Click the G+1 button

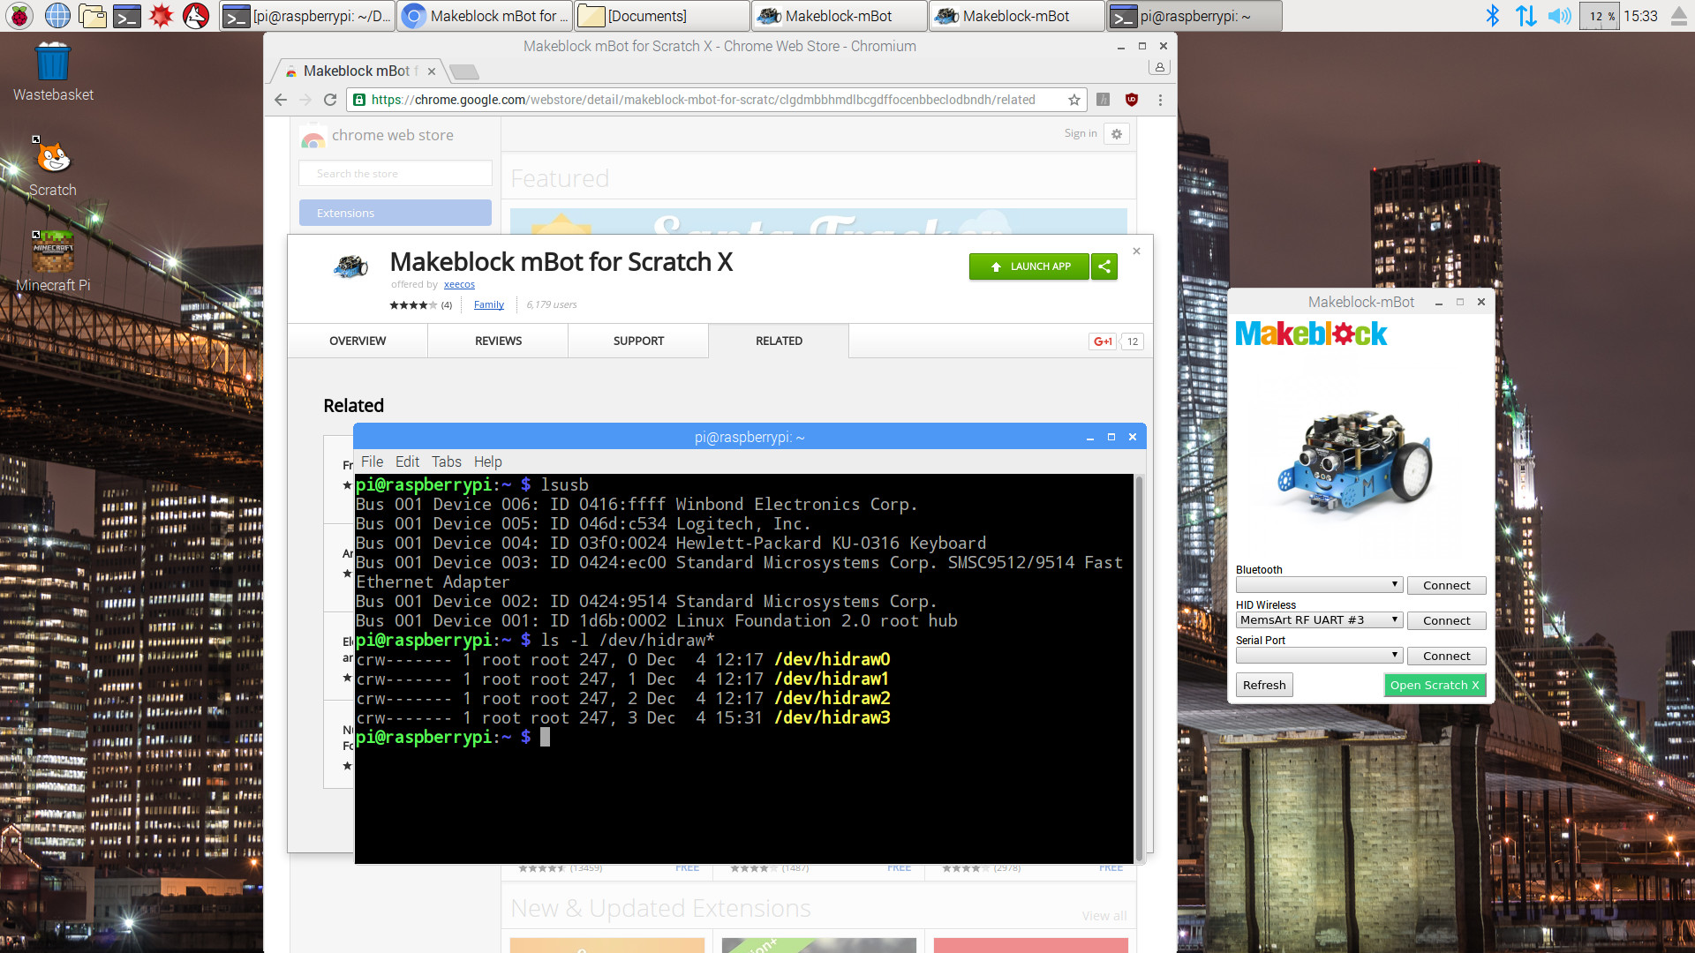click(1104, 341)
